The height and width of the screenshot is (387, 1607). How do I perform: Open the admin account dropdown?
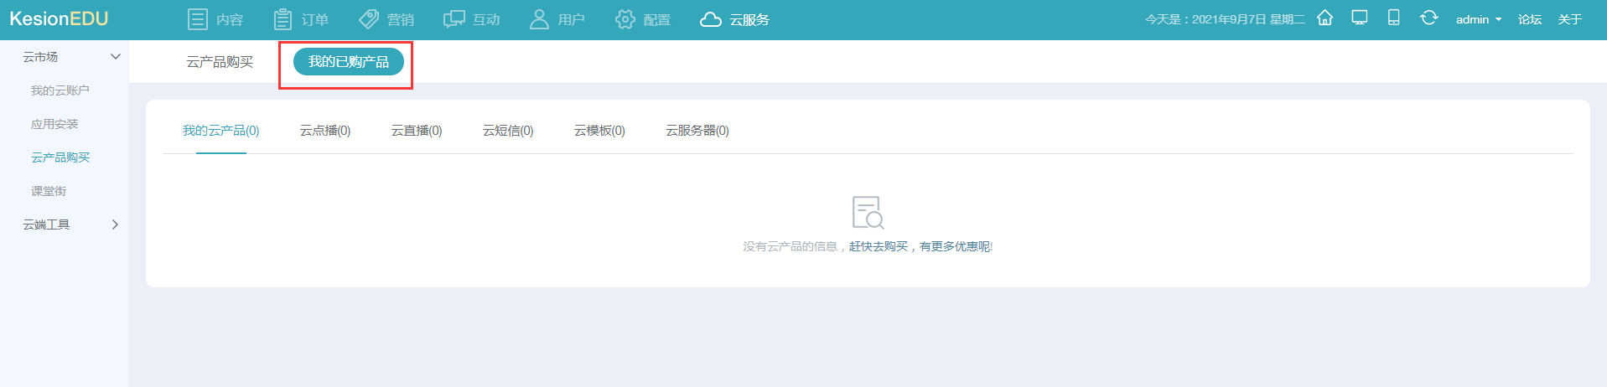click(x=1478, y=19)
